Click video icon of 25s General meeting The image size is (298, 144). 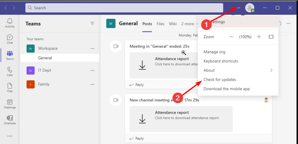(116, 46)
